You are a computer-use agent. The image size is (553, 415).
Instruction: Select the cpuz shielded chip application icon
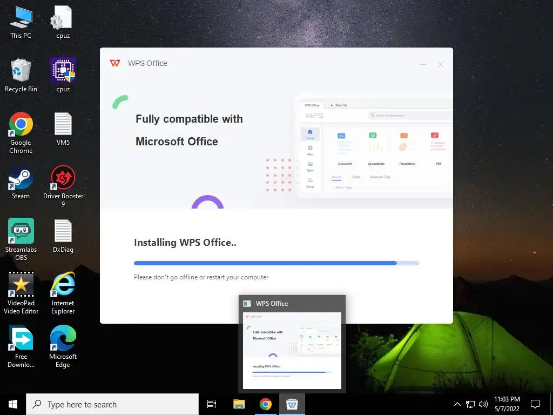(x=63, y=76)
